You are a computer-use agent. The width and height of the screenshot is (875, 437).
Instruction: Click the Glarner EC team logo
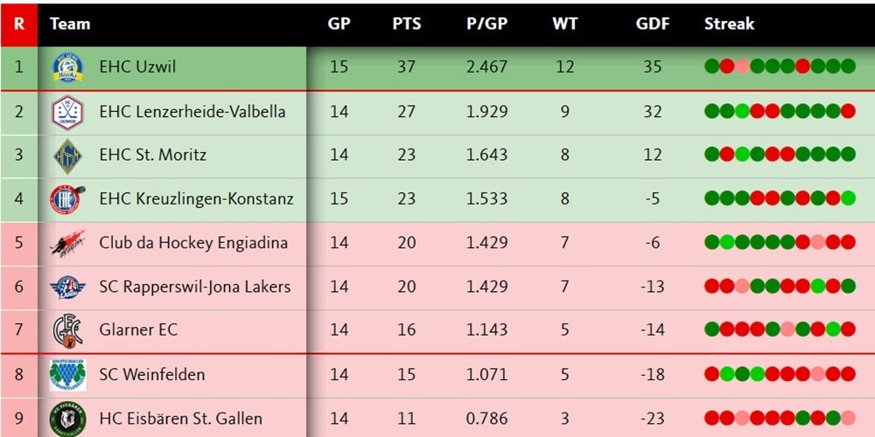click(67, 330)
